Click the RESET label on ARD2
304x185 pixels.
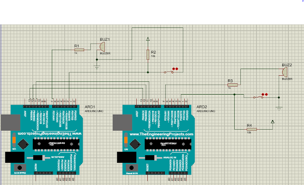[x=148, y=167]
